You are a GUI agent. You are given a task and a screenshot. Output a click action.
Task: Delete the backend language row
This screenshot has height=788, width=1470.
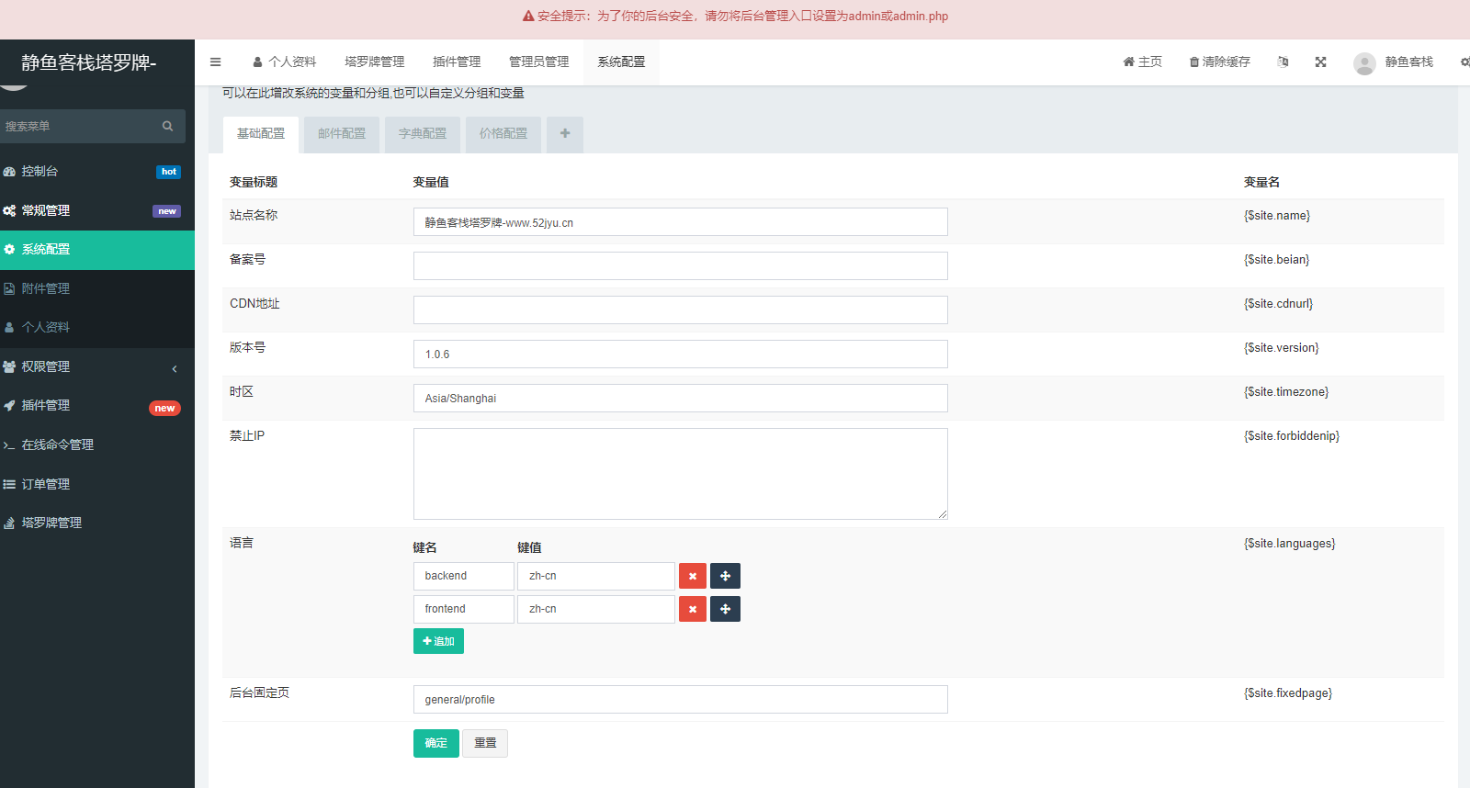tap(692, 576)
